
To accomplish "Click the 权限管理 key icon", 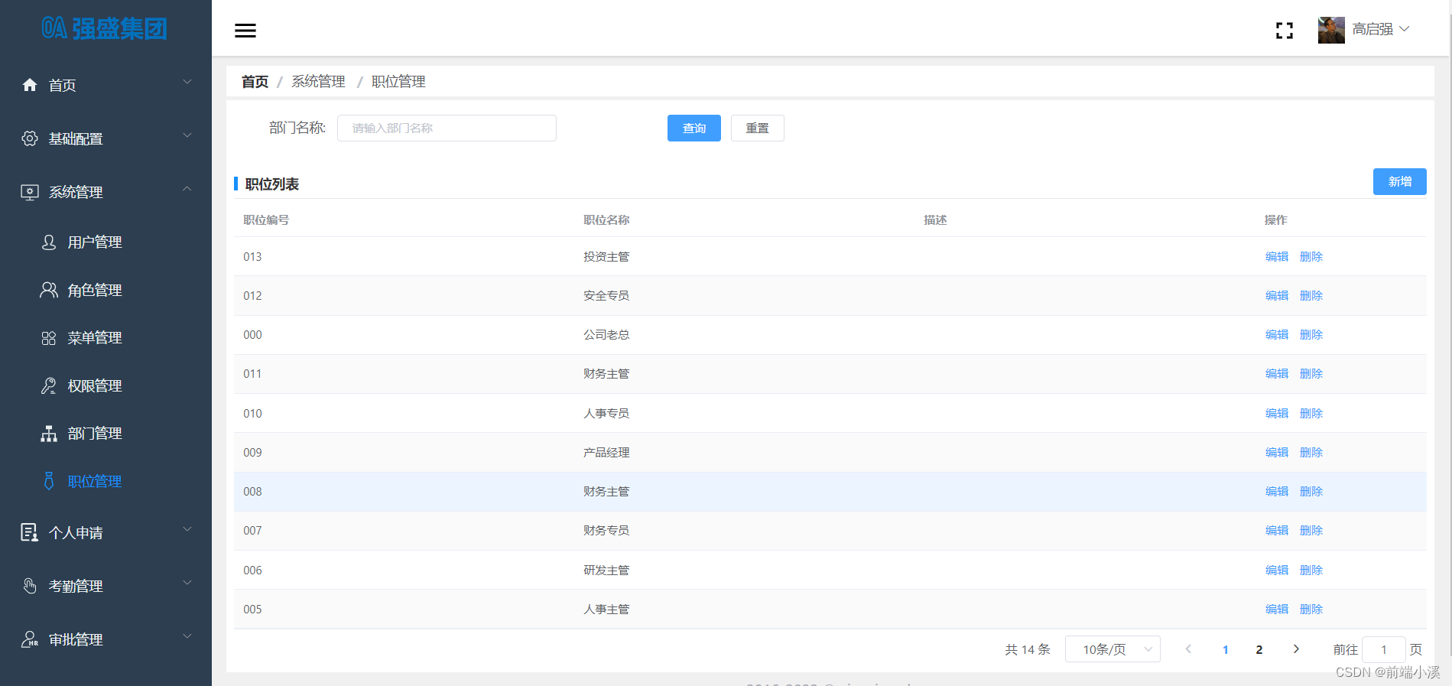I will (x=49, y=386).
